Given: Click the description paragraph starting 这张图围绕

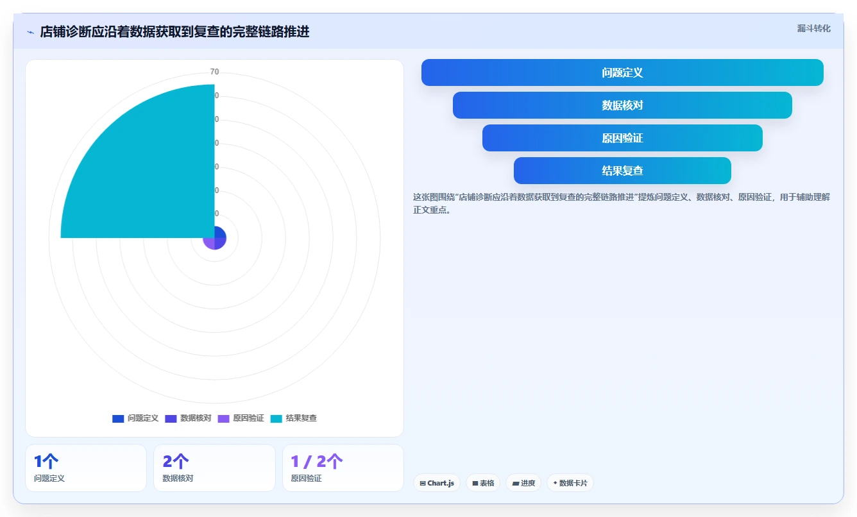Looking at the screenshot, I should 622,203.
